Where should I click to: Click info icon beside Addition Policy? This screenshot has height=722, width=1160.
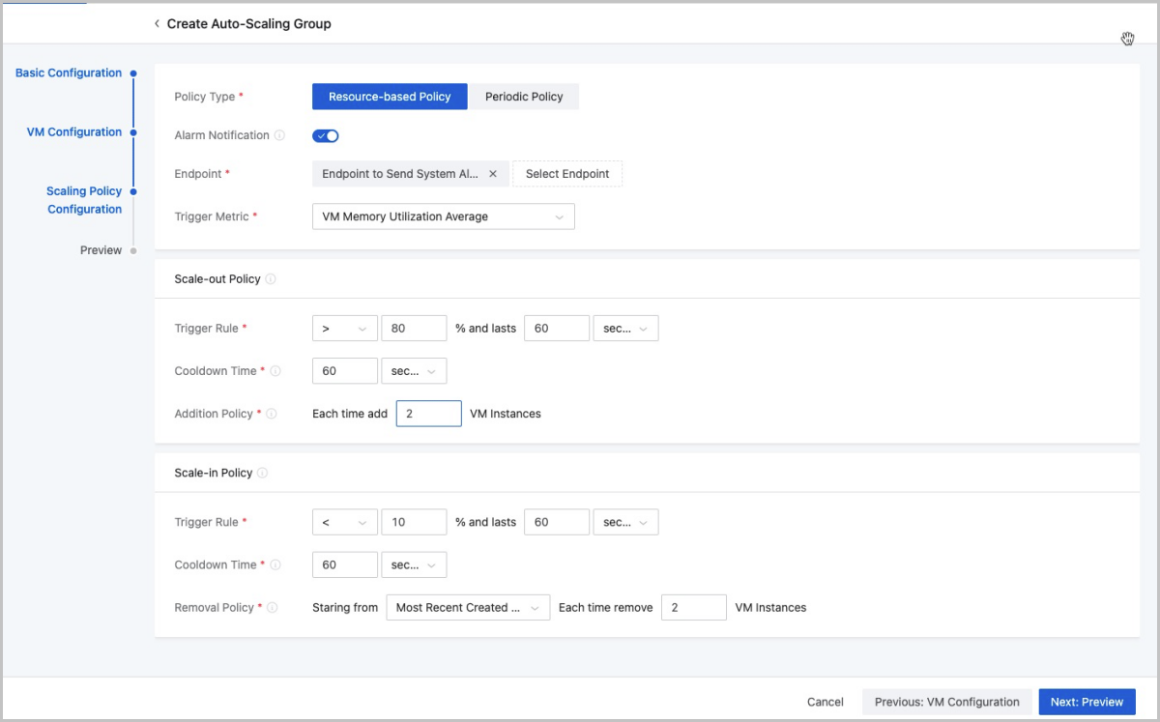272,414
